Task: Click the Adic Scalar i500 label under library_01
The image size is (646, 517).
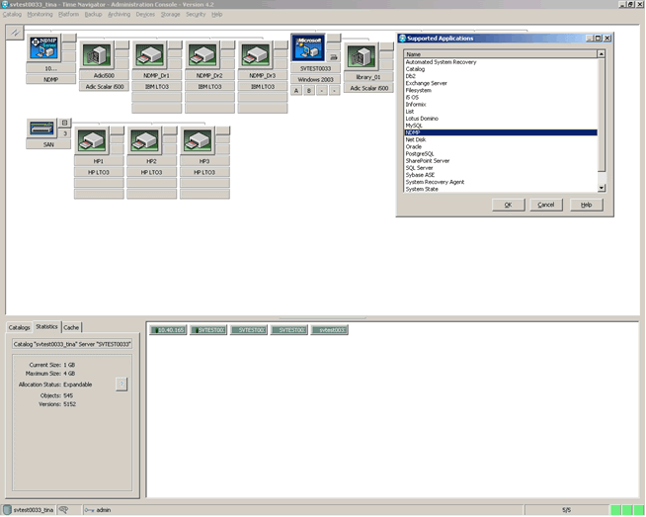Action: 369,88
